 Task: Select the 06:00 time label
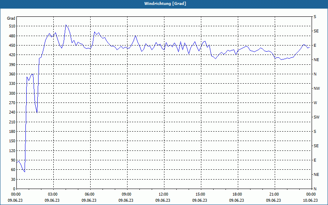(x=89, y=194)
